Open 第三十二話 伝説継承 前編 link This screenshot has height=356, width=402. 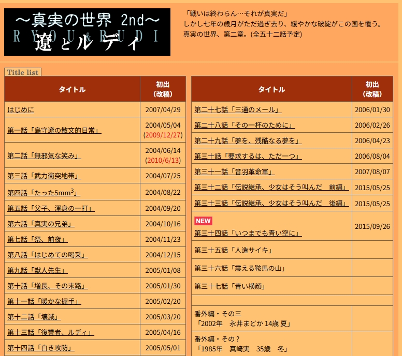(271, 187)
